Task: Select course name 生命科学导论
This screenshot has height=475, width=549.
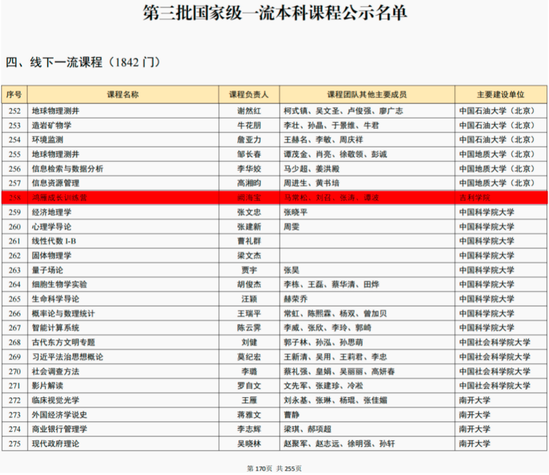Action: [56, 299]
